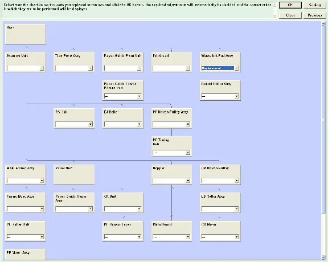Click the chart scrollbar up arrow

[x=323, y=24]
